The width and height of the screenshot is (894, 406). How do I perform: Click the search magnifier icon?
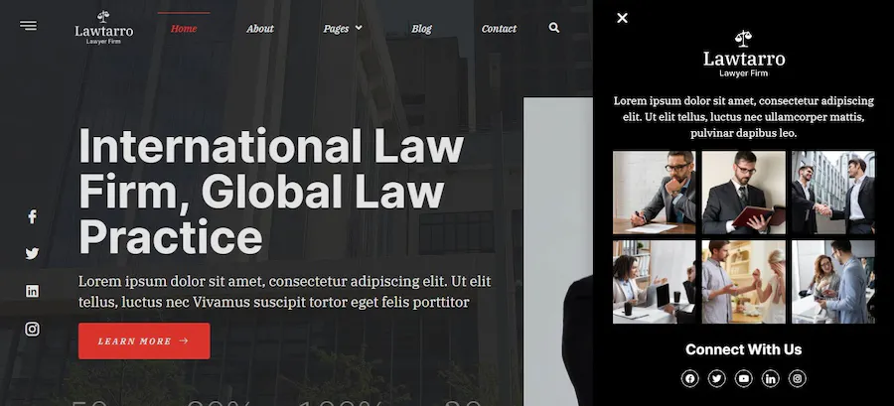tap(553, 28)
